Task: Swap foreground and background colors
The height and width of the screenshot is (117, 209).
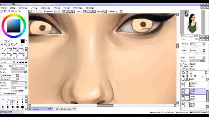Action: (x=26, y=40)
